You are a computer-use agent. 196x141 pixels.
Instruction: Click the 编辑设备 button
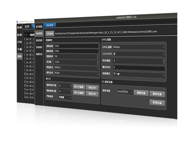pyautogui.click(x=141, y=93)
